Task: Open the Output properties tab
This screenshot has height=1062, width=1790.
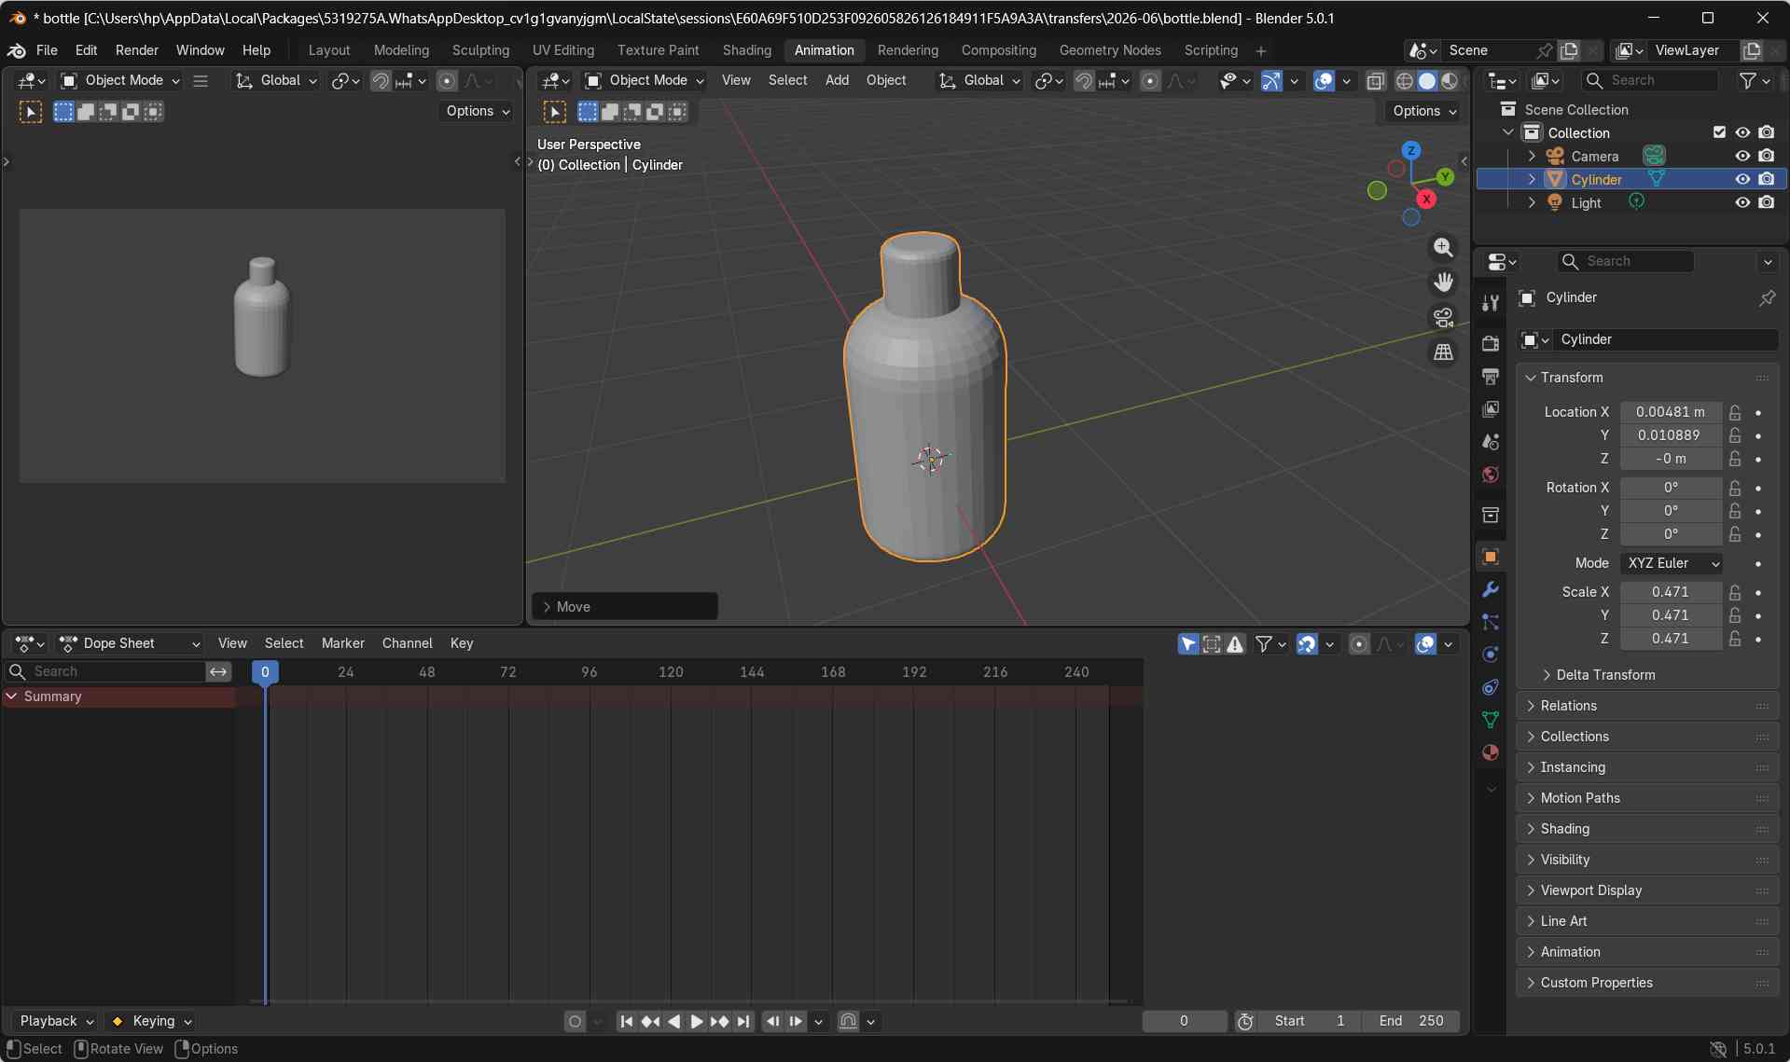Action: 1490,376
